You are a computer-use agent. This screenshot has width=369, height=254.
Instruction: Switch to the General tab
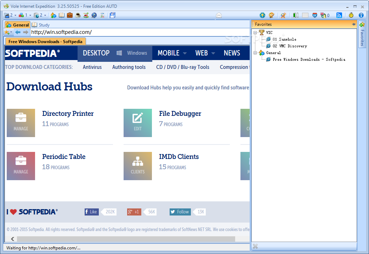click(17, 25)
